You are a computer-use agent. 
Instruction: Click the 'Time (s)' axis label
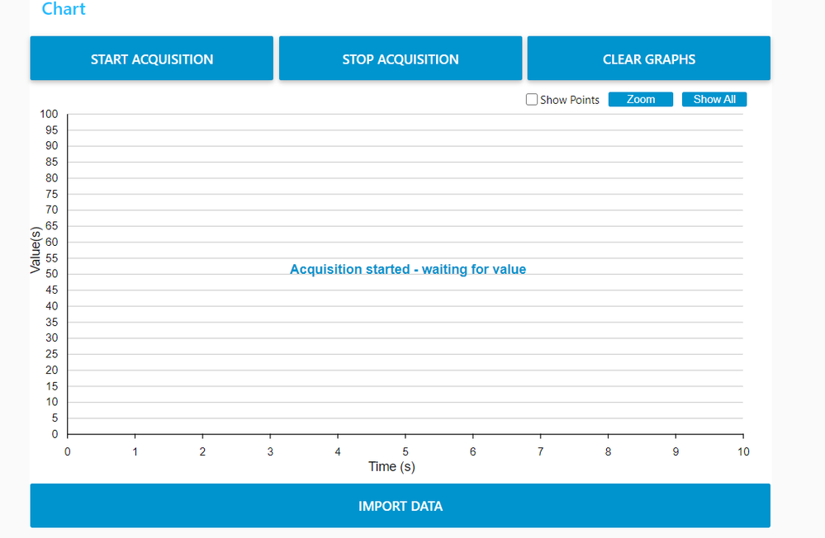click(391, 467)
